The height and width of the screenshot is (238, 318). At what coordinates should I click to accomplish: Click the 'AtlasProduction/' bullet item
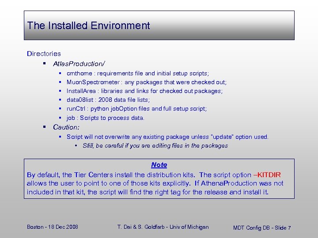tap(79, 64)
